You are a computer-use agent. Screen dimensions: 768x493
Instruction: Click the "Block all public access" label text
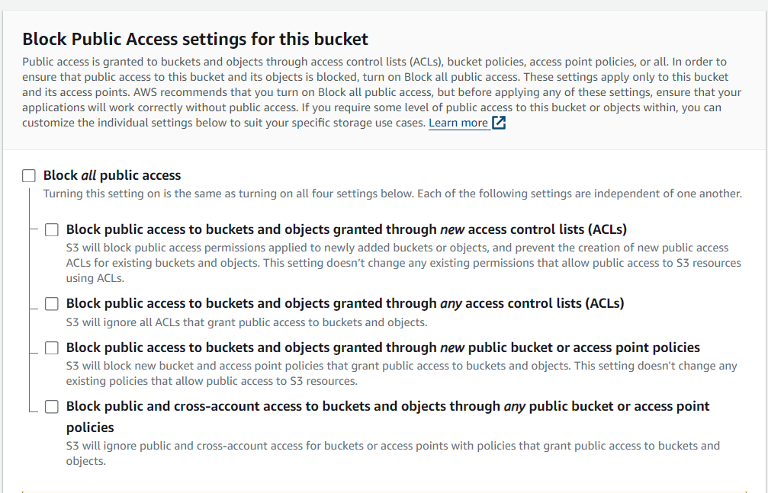click(112, 175)
